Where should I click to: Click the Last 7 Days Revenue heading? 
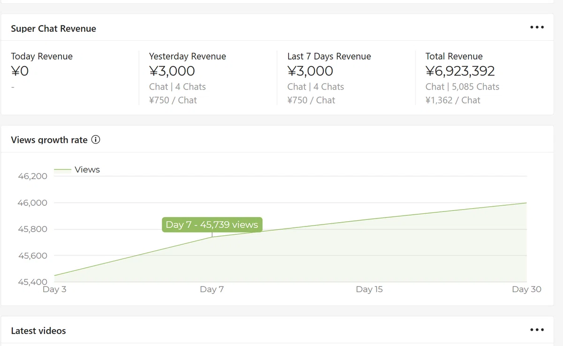tap(329, 56)
